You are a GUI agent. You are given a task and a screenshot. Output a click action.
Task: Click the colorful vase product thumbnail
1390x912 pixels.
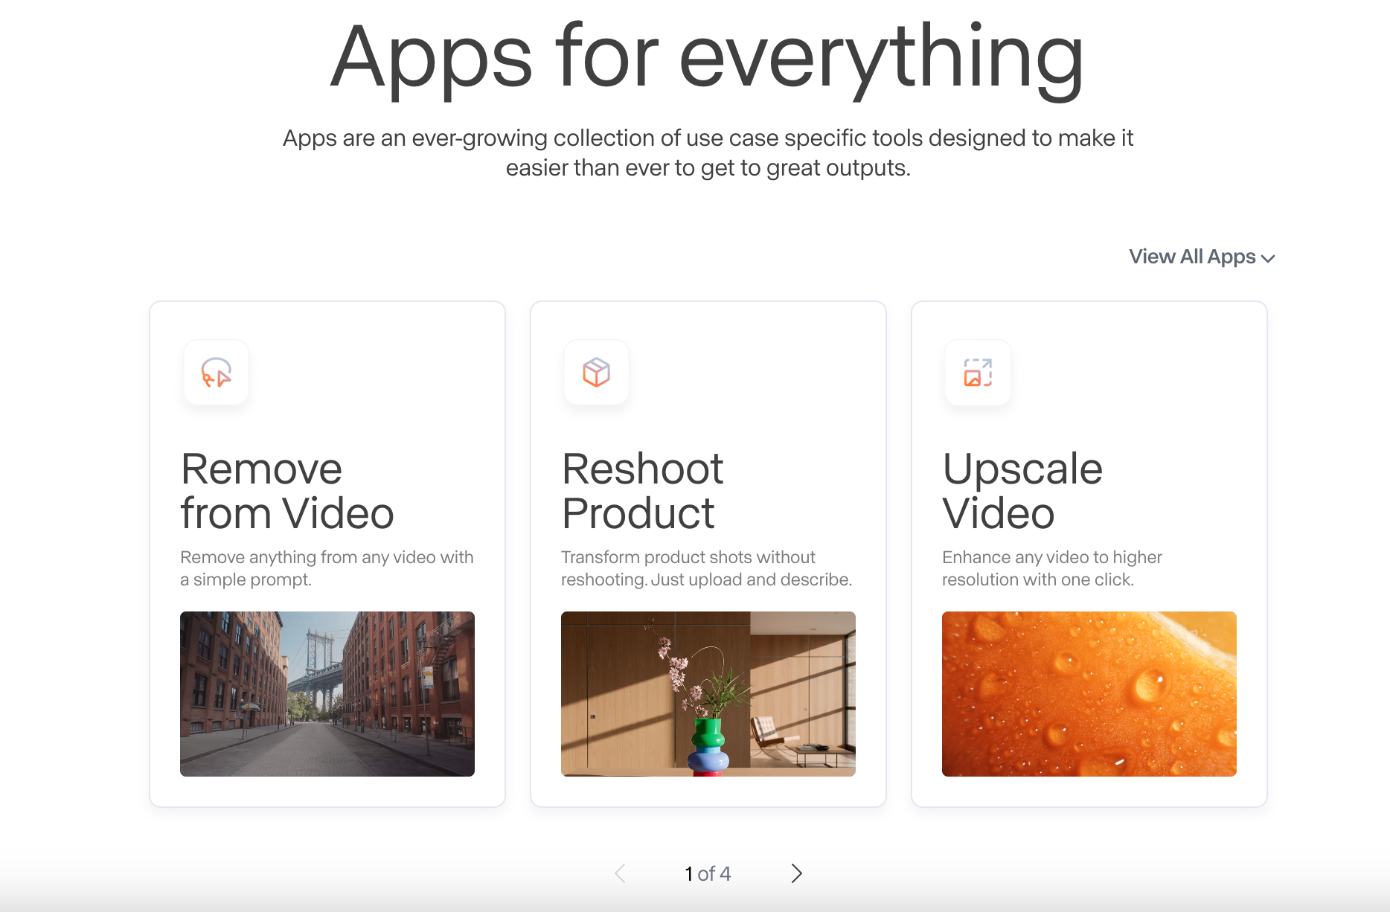[708, 693]
